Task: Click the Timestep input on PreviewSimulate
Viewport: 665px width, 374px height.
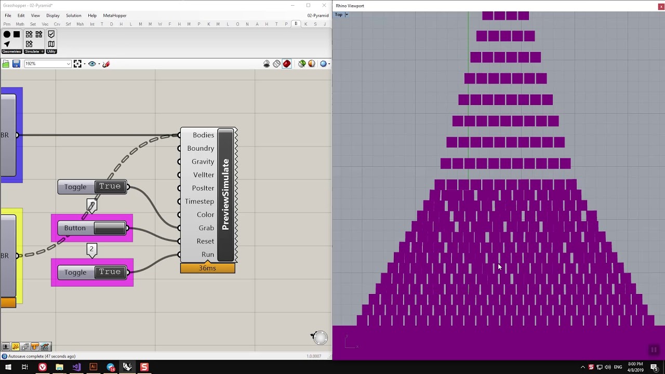Action: [199, 202]
